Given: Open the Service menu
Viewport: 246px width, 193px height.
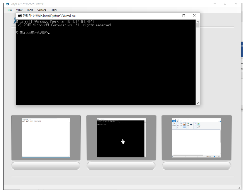Looking at the screenshot, I should 42,10.
